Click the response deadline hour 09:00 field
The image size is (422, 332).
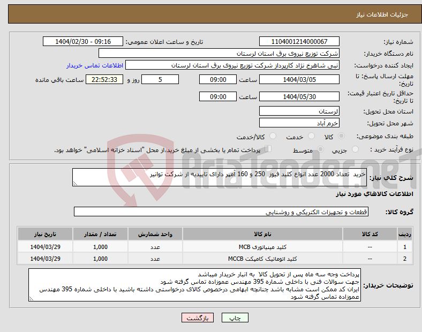218,79
